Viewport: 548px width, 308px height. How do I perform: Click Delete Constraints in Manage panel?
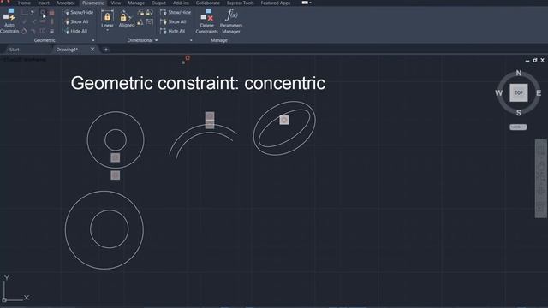tap(207, 21)
